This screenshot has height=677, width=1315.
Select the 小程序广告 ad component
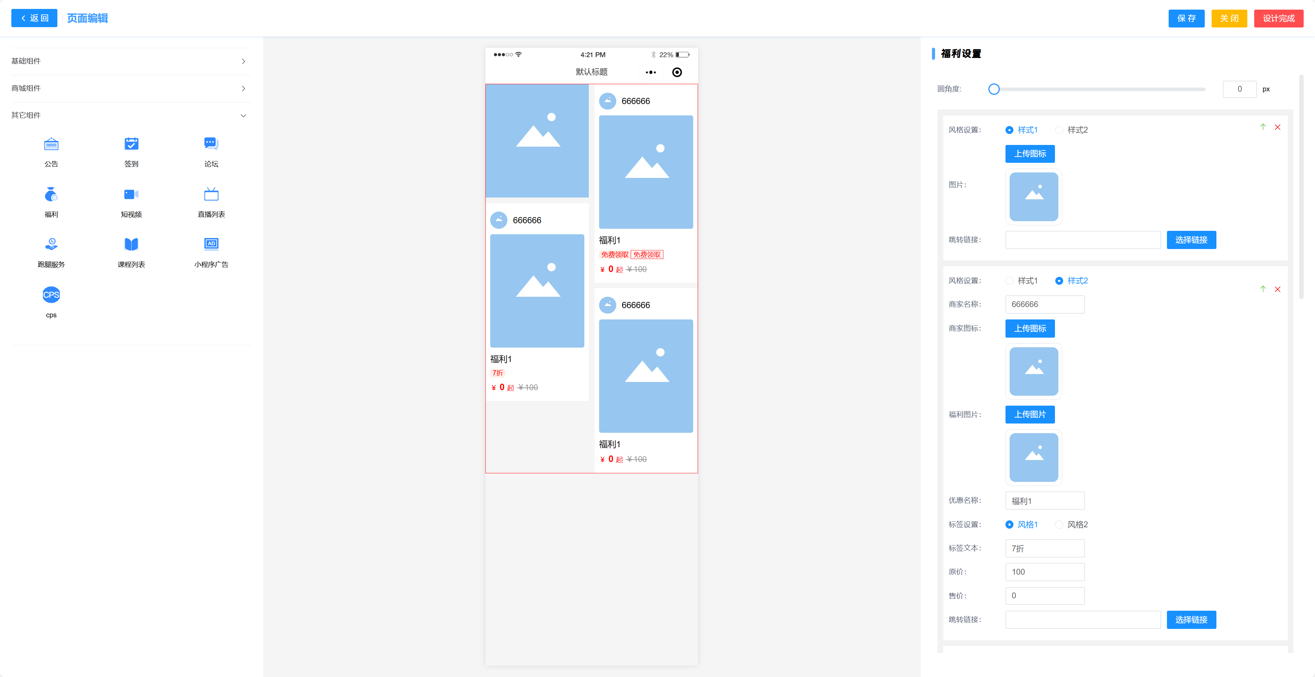pos(211,245)
